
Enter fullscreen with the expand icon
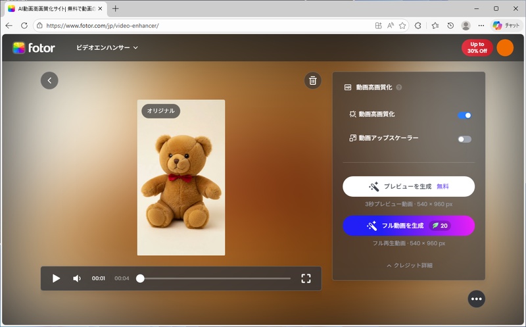[x=306, y=278]
